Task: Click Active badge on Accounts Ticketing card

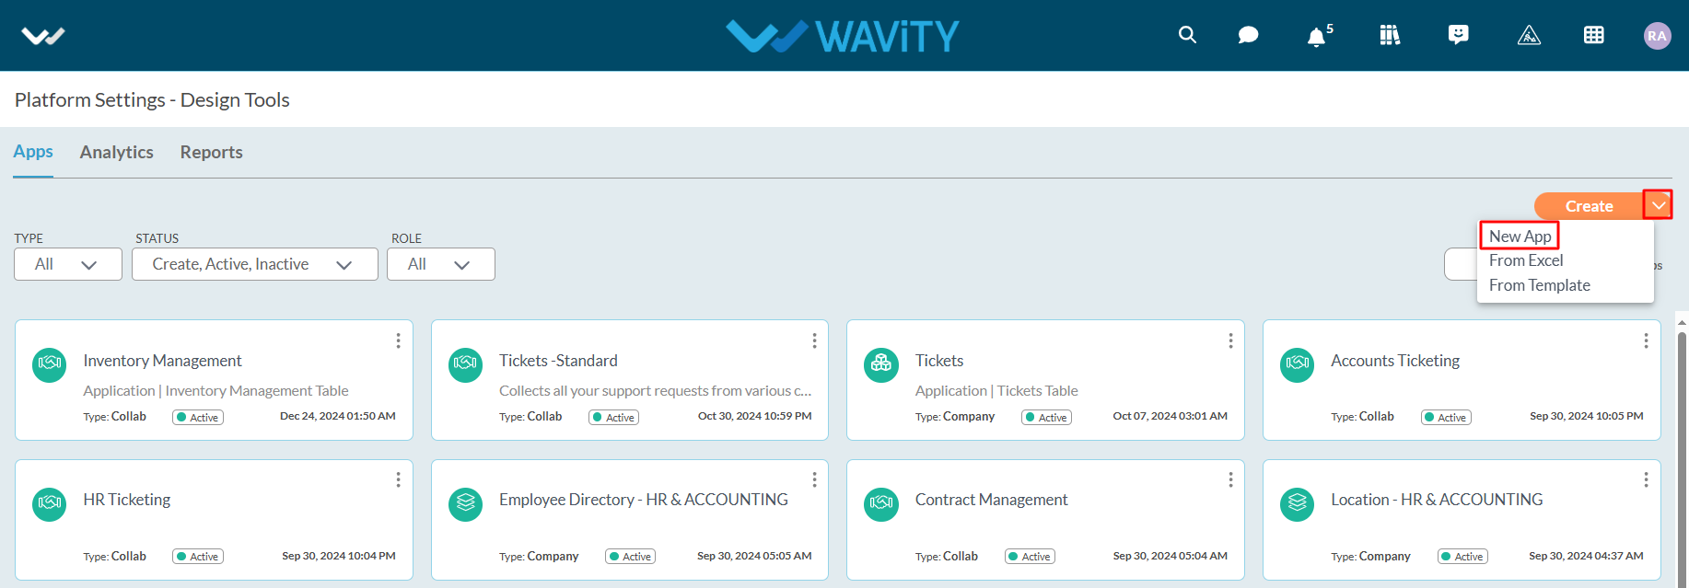Action: [1446, 417]
